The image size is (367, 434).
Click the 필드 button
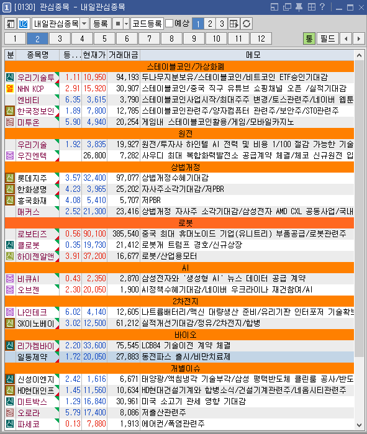coord(328,38)
